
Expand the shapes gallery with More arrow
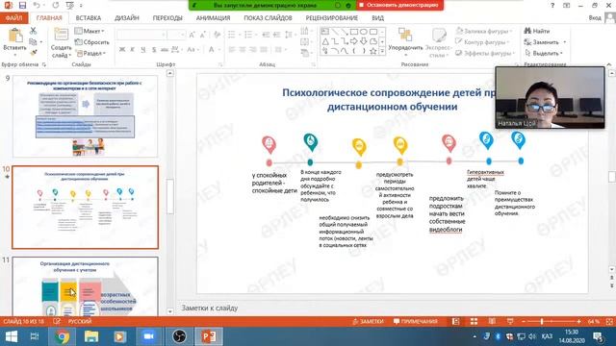[382, 51]
